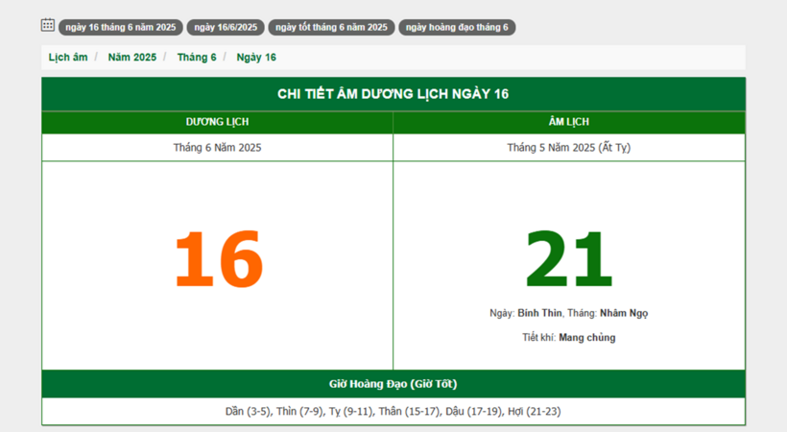Click the "Giờ Hoàng Đạo (Giờ Tốt)" section header

(x=393, y=384)
